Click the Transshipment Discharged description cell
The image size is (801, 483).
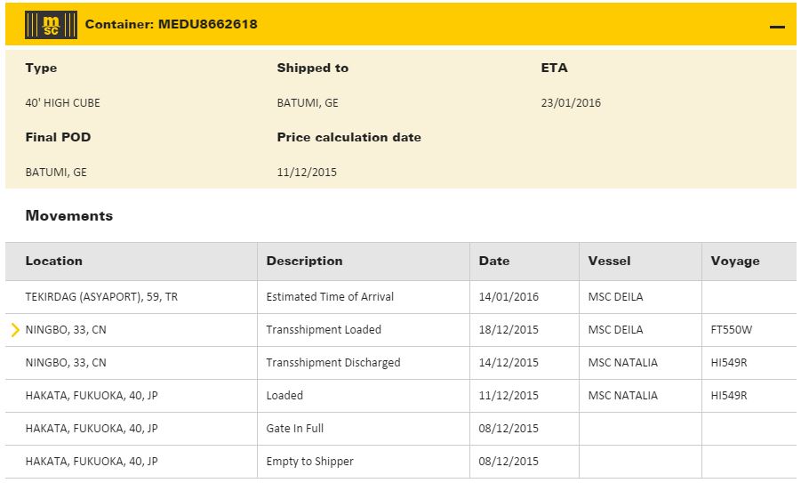[333, 363]
